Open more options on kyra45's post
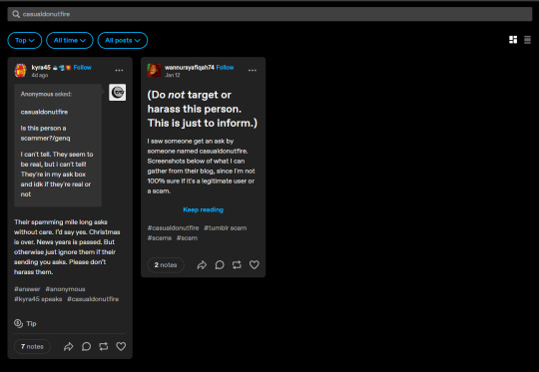Viewport: 539px width, 372px height. tap(119, 70)
